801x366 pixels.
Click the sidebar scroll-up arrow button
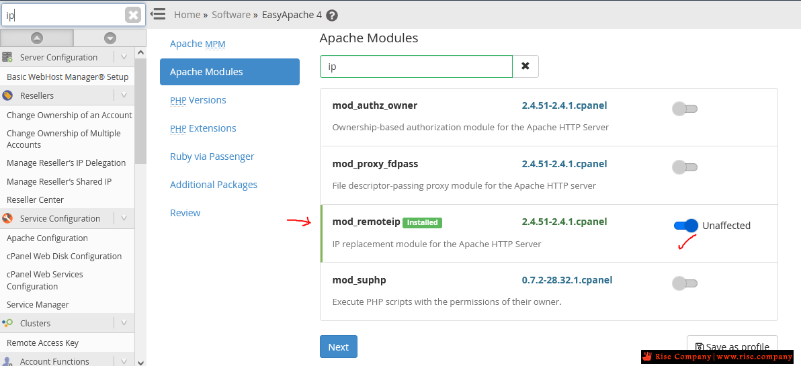pos(37,38)
